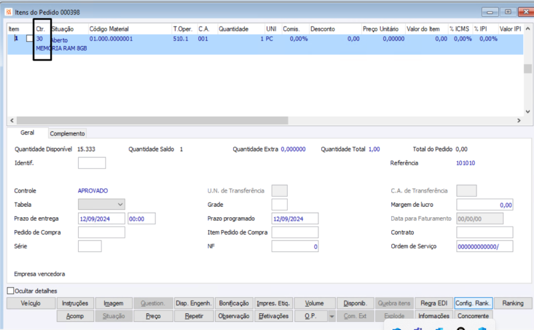Click the Identif. input field
The image size is (534, 330).
pyautogui.click(x=91, y=163)
